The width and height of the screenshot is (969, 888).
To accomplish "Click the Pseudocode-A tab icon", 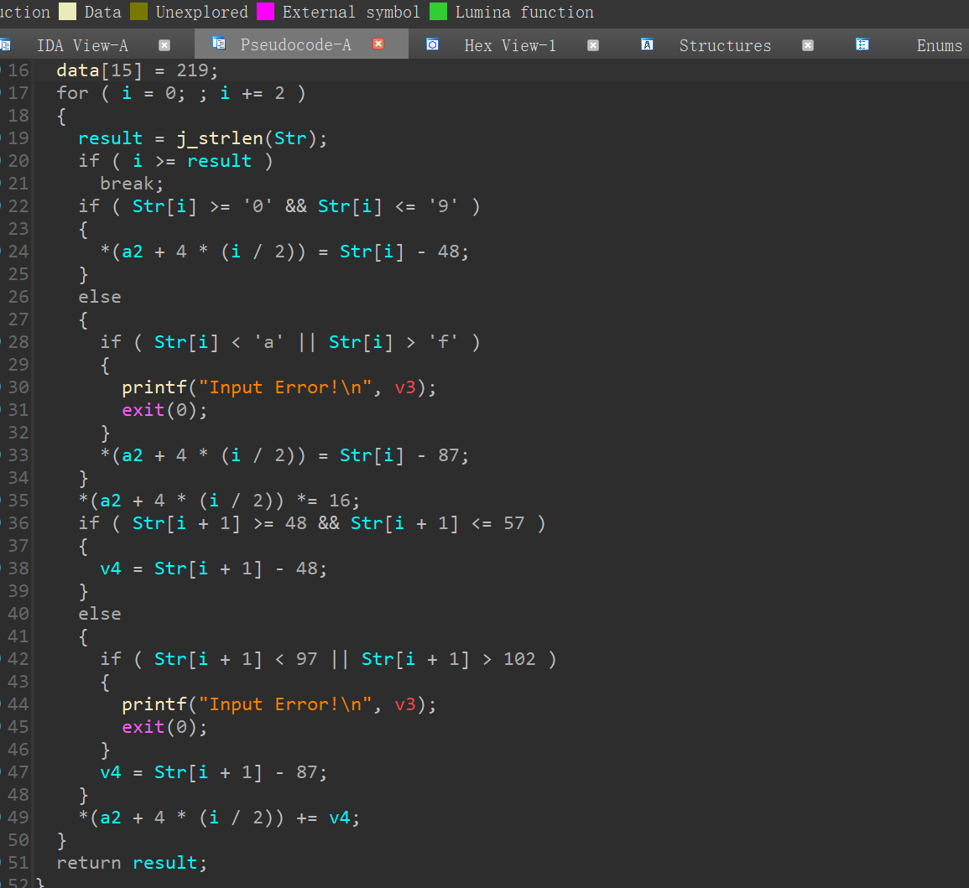I will pos(219,44).
